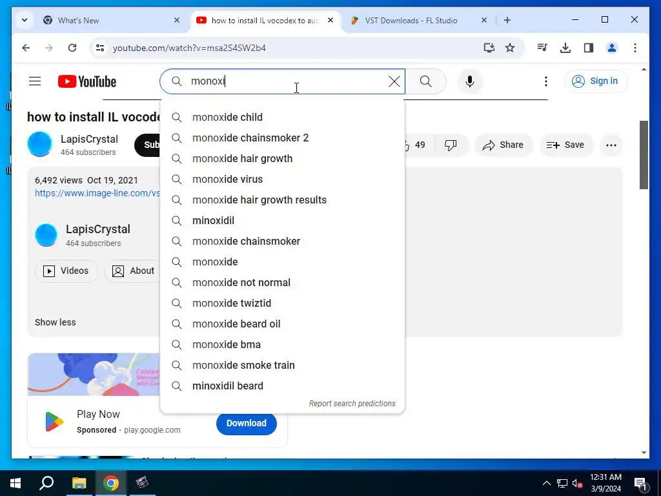Click the YouTube logo
This screenshot has width=661, height=496.
87,81
